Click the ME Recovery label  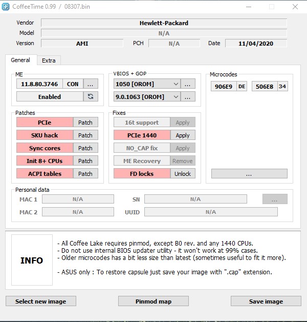(x=142, y=161)
